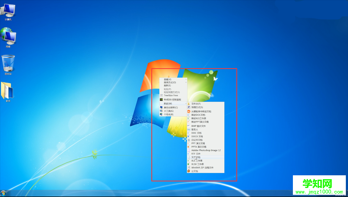This screenshot has width=348, height=197.
Task: Create a new DOC 文档
Action: coord(206,133)
